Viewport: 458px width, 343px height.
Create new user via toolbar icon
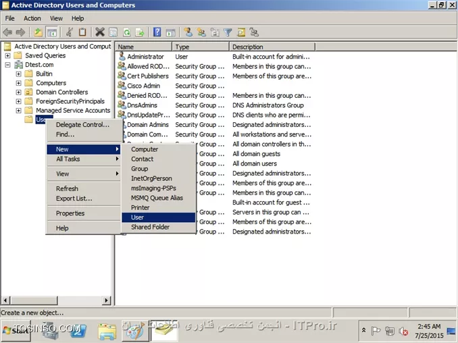pyautogui.click(x=188, y=32)
